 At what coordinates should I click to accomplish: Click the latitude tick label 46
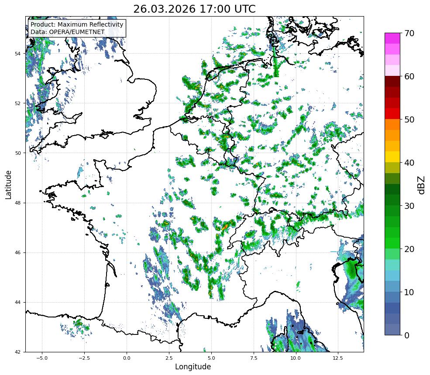pos(18,252)
